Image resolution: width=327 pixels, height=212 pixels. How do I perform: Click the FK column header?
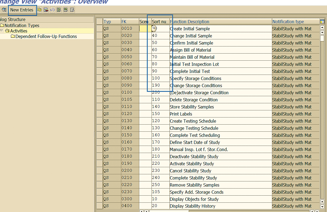(x=130, y=22)
